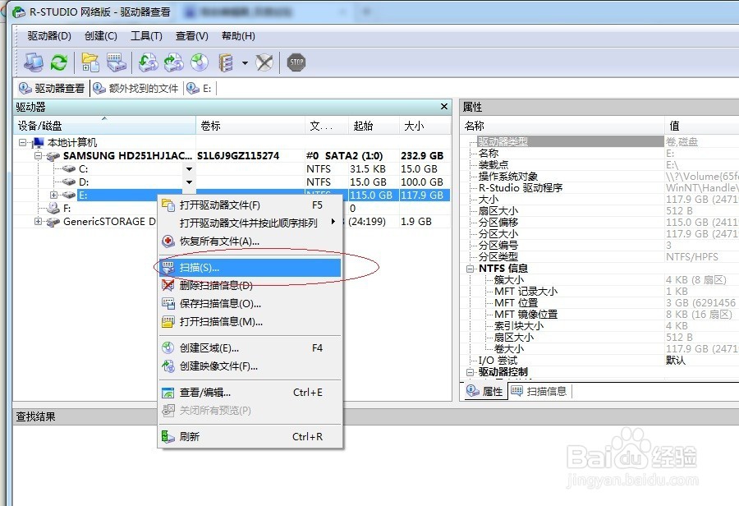This screenshot has height=506, width=739.
Task: Click the scan drive toolbar icon
Action: pos(117,62)
